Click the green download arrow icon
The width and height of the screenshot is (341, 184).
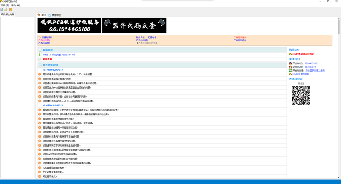(40, 55)
